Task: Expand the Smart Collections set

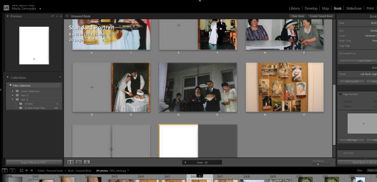Action: click(13, 91)
